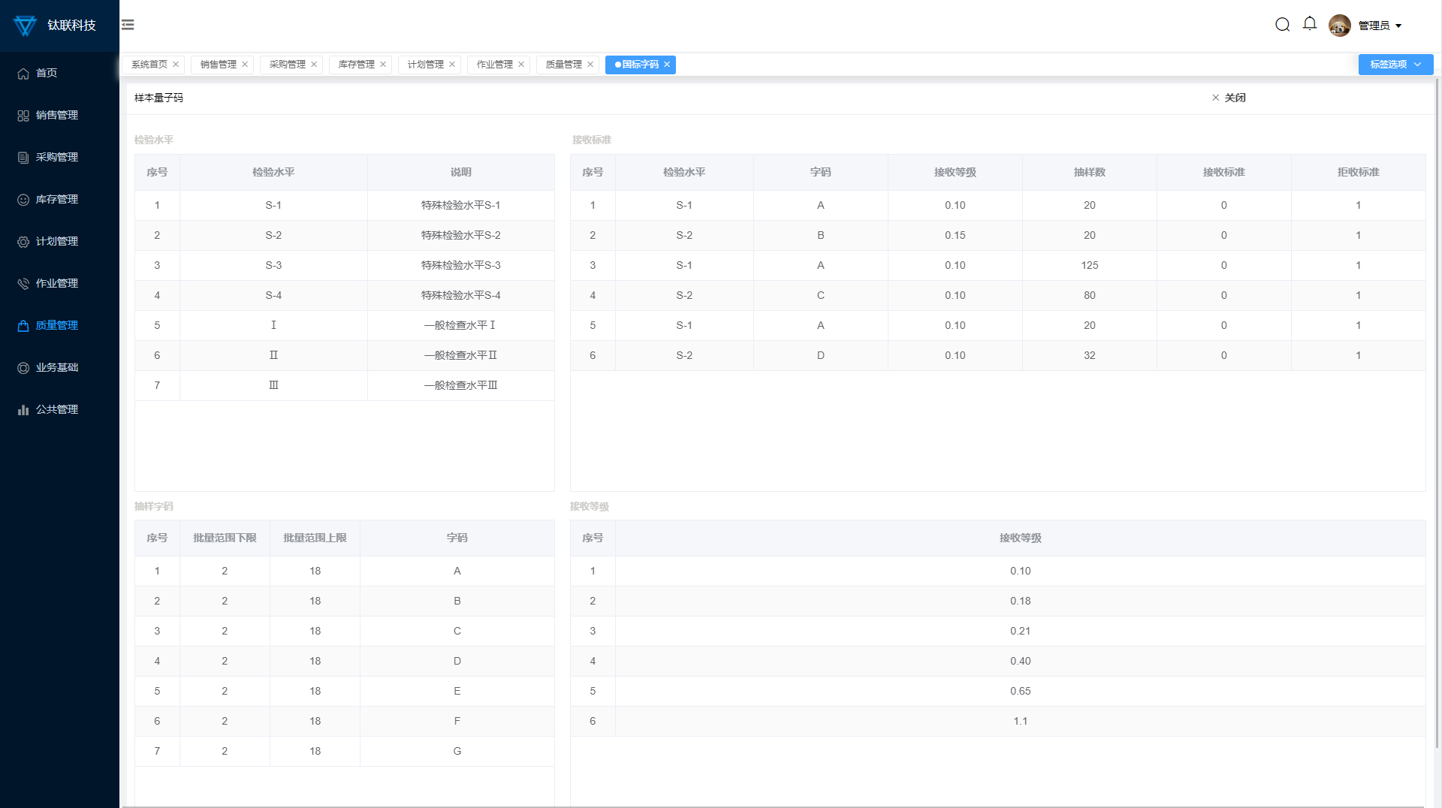The height and width of the screenshot is (808, 1442).
Task: Close the 采购管理 tab with its X
Action: pos(314,65)
